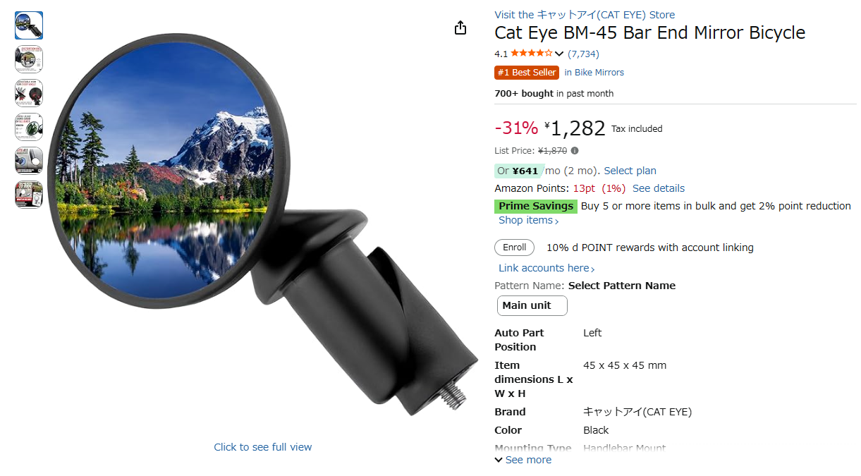The image size is (861, 476).
Task: Open the Shop items link
Action: point(529,220)
